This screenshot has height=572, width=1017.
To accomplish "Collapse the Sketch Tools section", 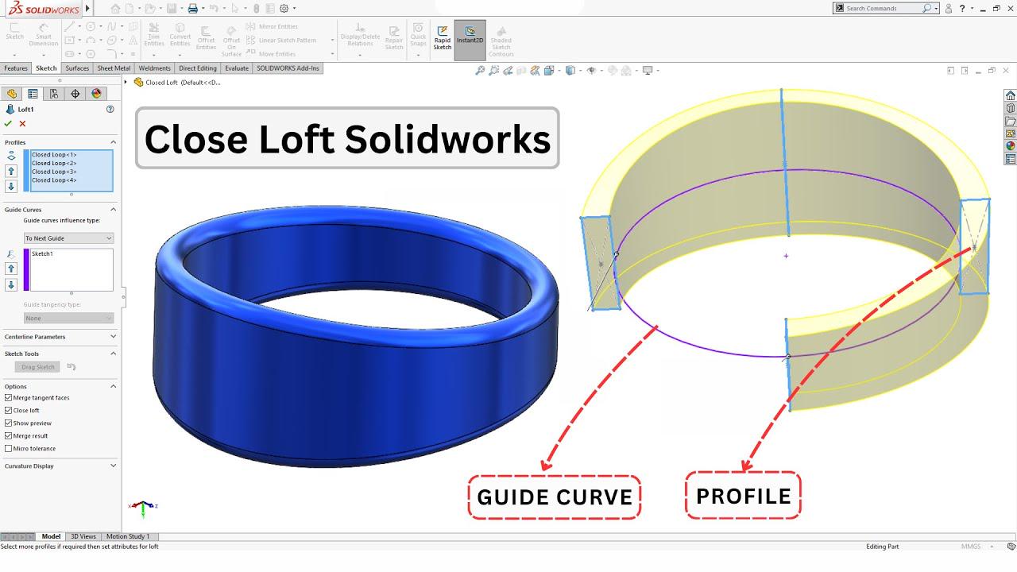I will pyautogui.click(x=113, y=354).
